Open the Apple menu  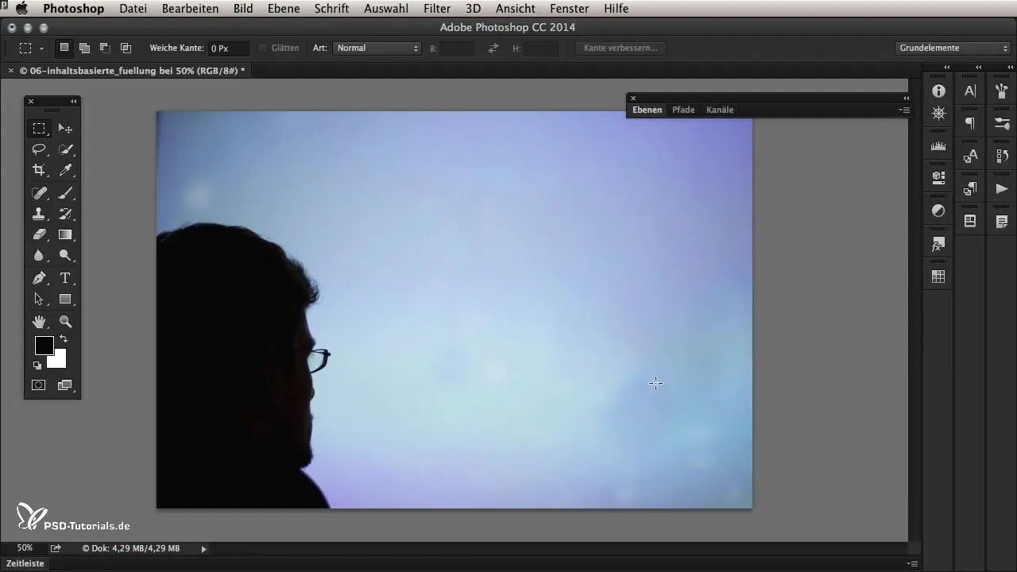pyautogui.click(x=21, y=9)
